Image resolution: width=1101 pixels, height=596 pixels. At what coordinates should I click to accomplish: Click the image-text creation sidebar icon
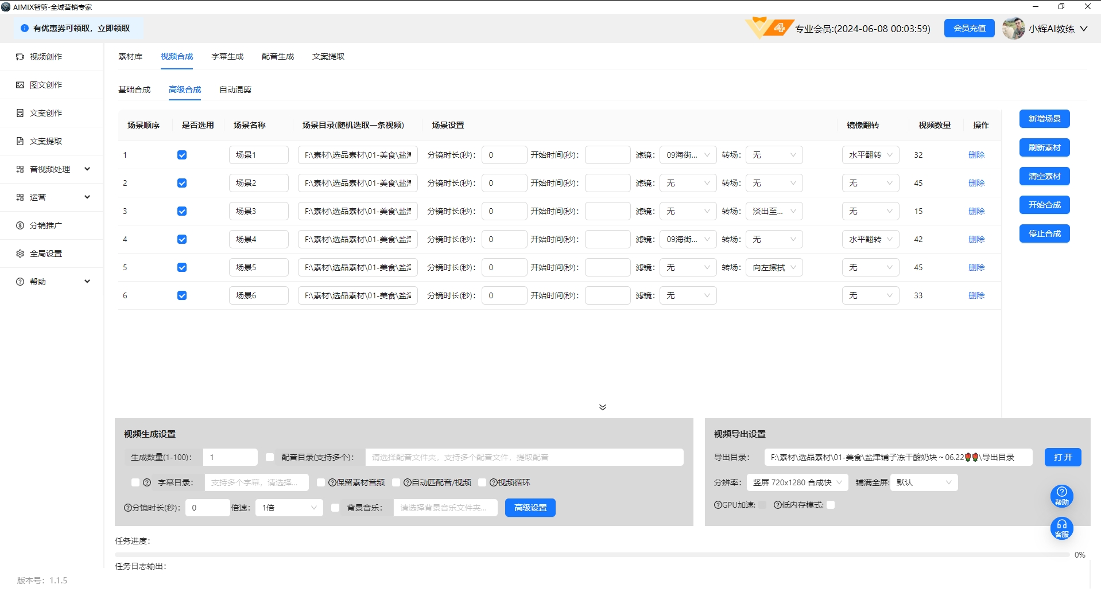[x=20, y=85]
